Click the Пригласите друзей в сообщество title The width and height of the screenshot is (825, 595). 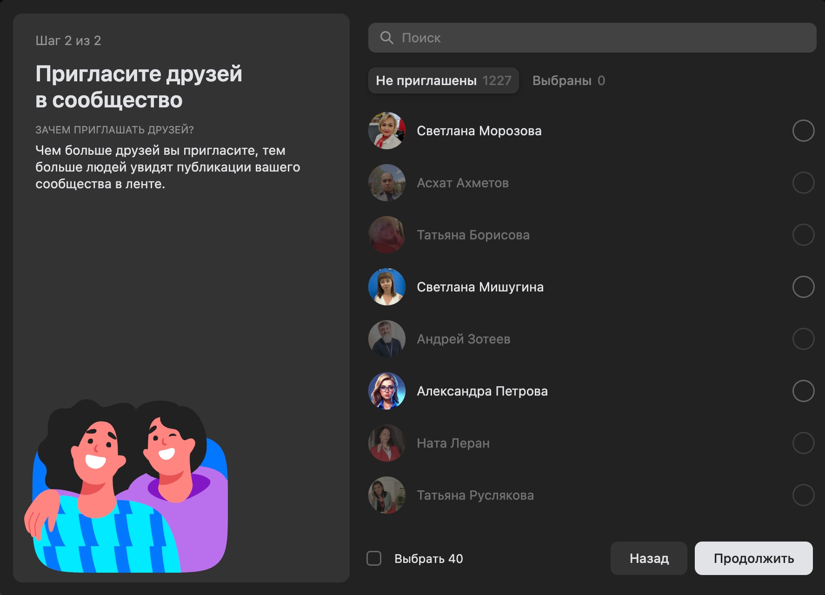click(139, 87)
